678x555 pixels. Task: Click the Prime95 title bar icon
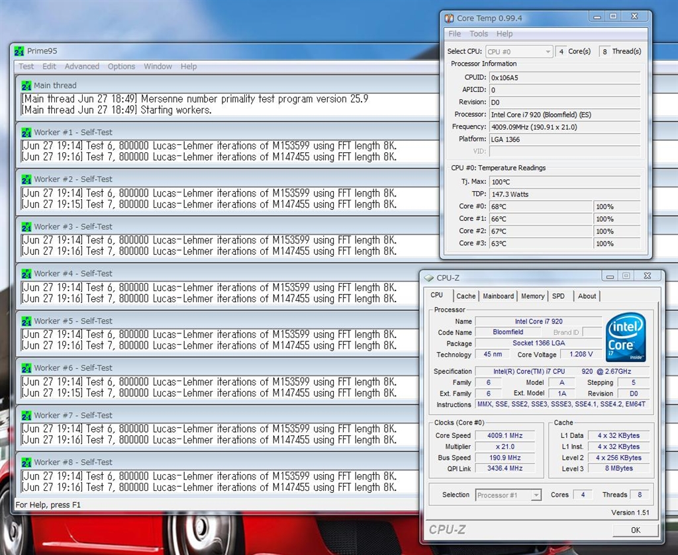(x=19, y=51)
